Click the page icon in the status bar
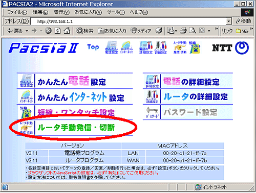256x193 pixels. 5,187
